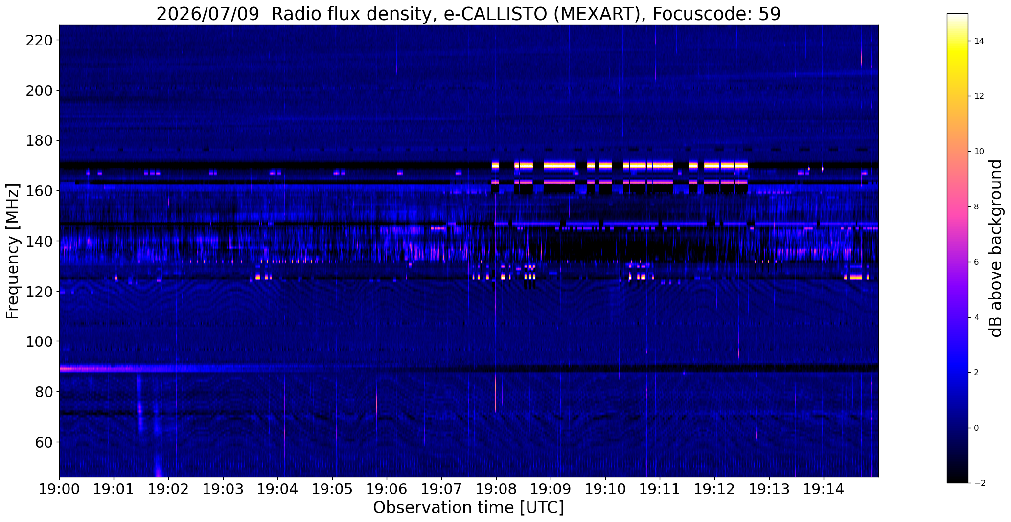Click the bright yellow burst near 170 MHz at 19:09
Image resolution: width=1011 pixels, height=522 pixels.
pyautogui.click(x=560, y=166)
